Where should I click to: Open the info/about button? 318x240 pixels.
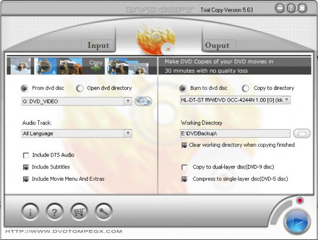pyautogui.click(x=30, y=212)
